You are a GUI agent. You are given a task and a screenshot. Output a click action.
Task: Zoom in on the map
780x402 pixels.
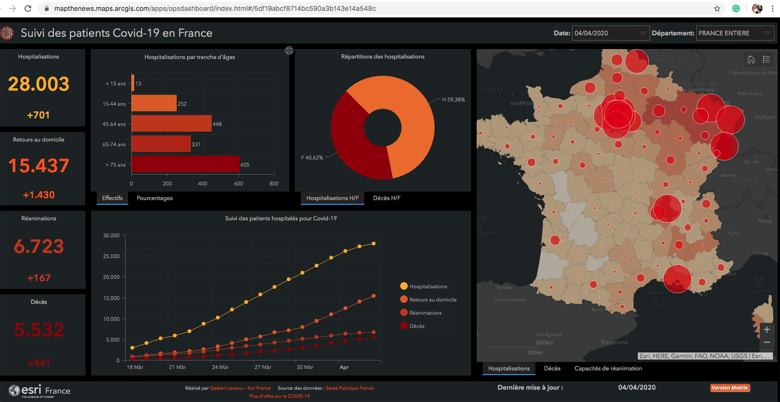(766, 329)
